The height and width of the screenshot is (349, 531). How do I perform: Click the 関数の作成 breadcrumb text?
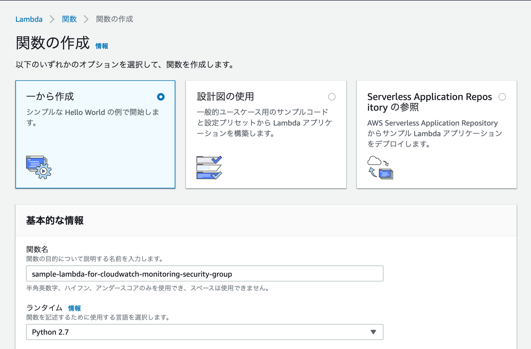[x=115, y=19]
